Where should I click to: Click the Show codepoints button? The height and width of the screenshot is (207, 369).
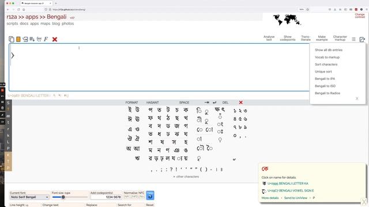[288, 39]
